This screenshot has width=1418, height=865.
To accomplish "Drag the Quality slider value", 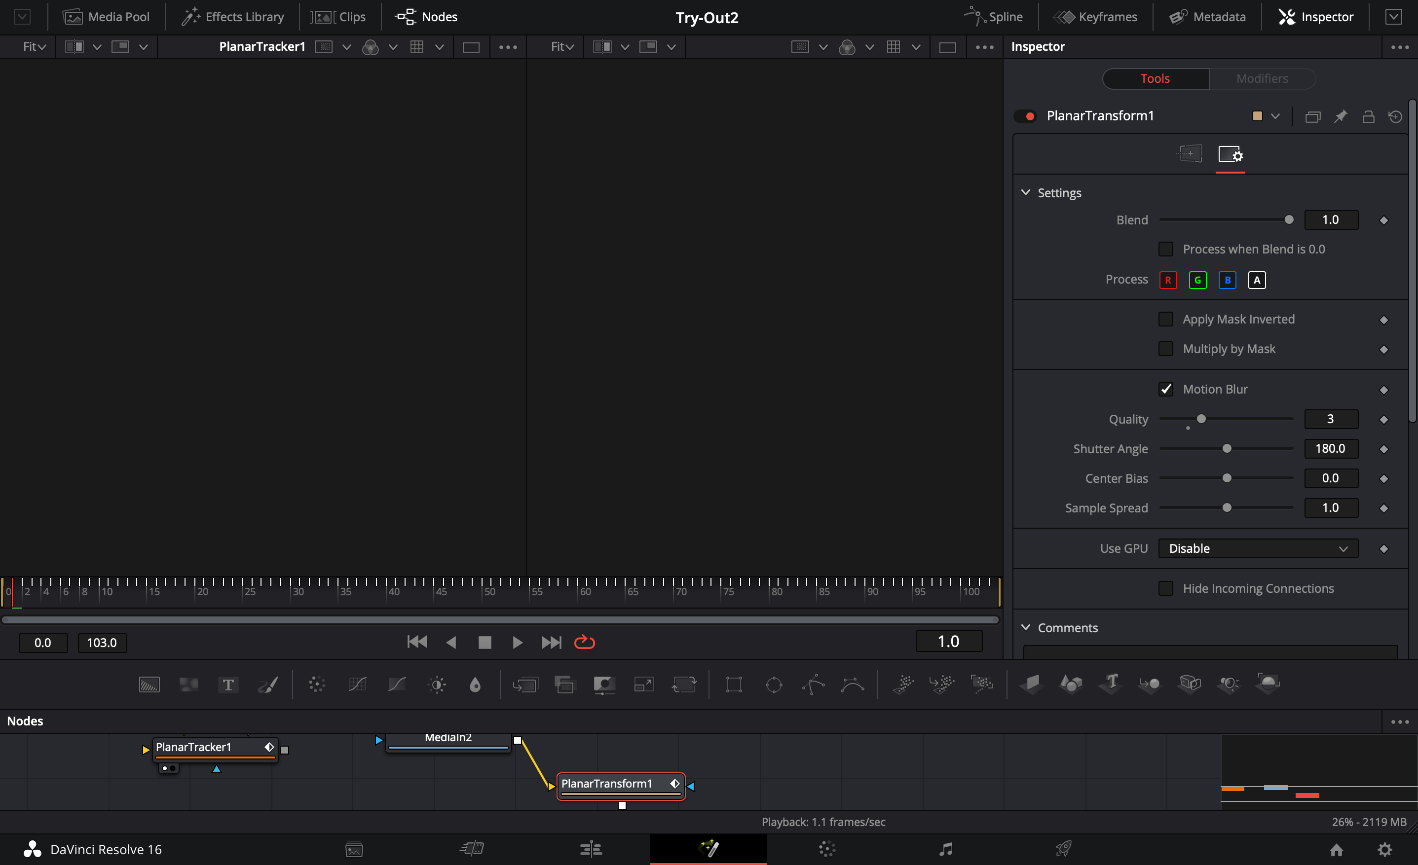I will [1201, 418].
